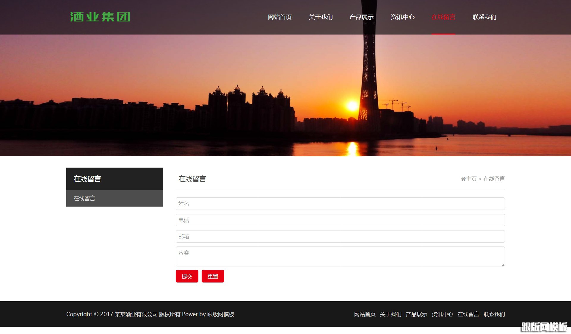
Task: Click the 内容 message textarea
Action: click(x=340, y=256)
